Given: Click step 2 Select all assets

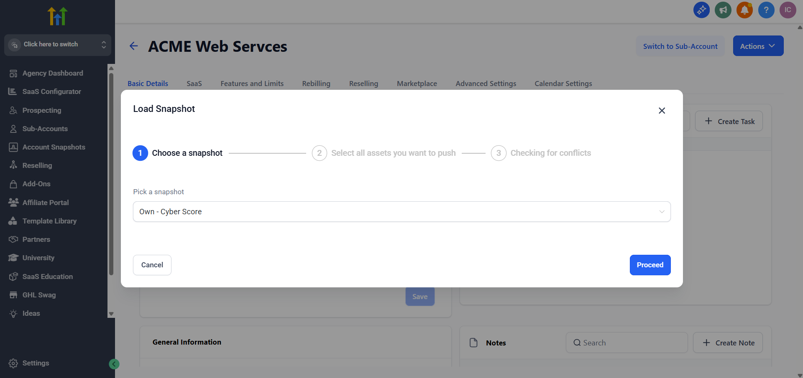Looking at the screenshot, I should pos(384,153).
